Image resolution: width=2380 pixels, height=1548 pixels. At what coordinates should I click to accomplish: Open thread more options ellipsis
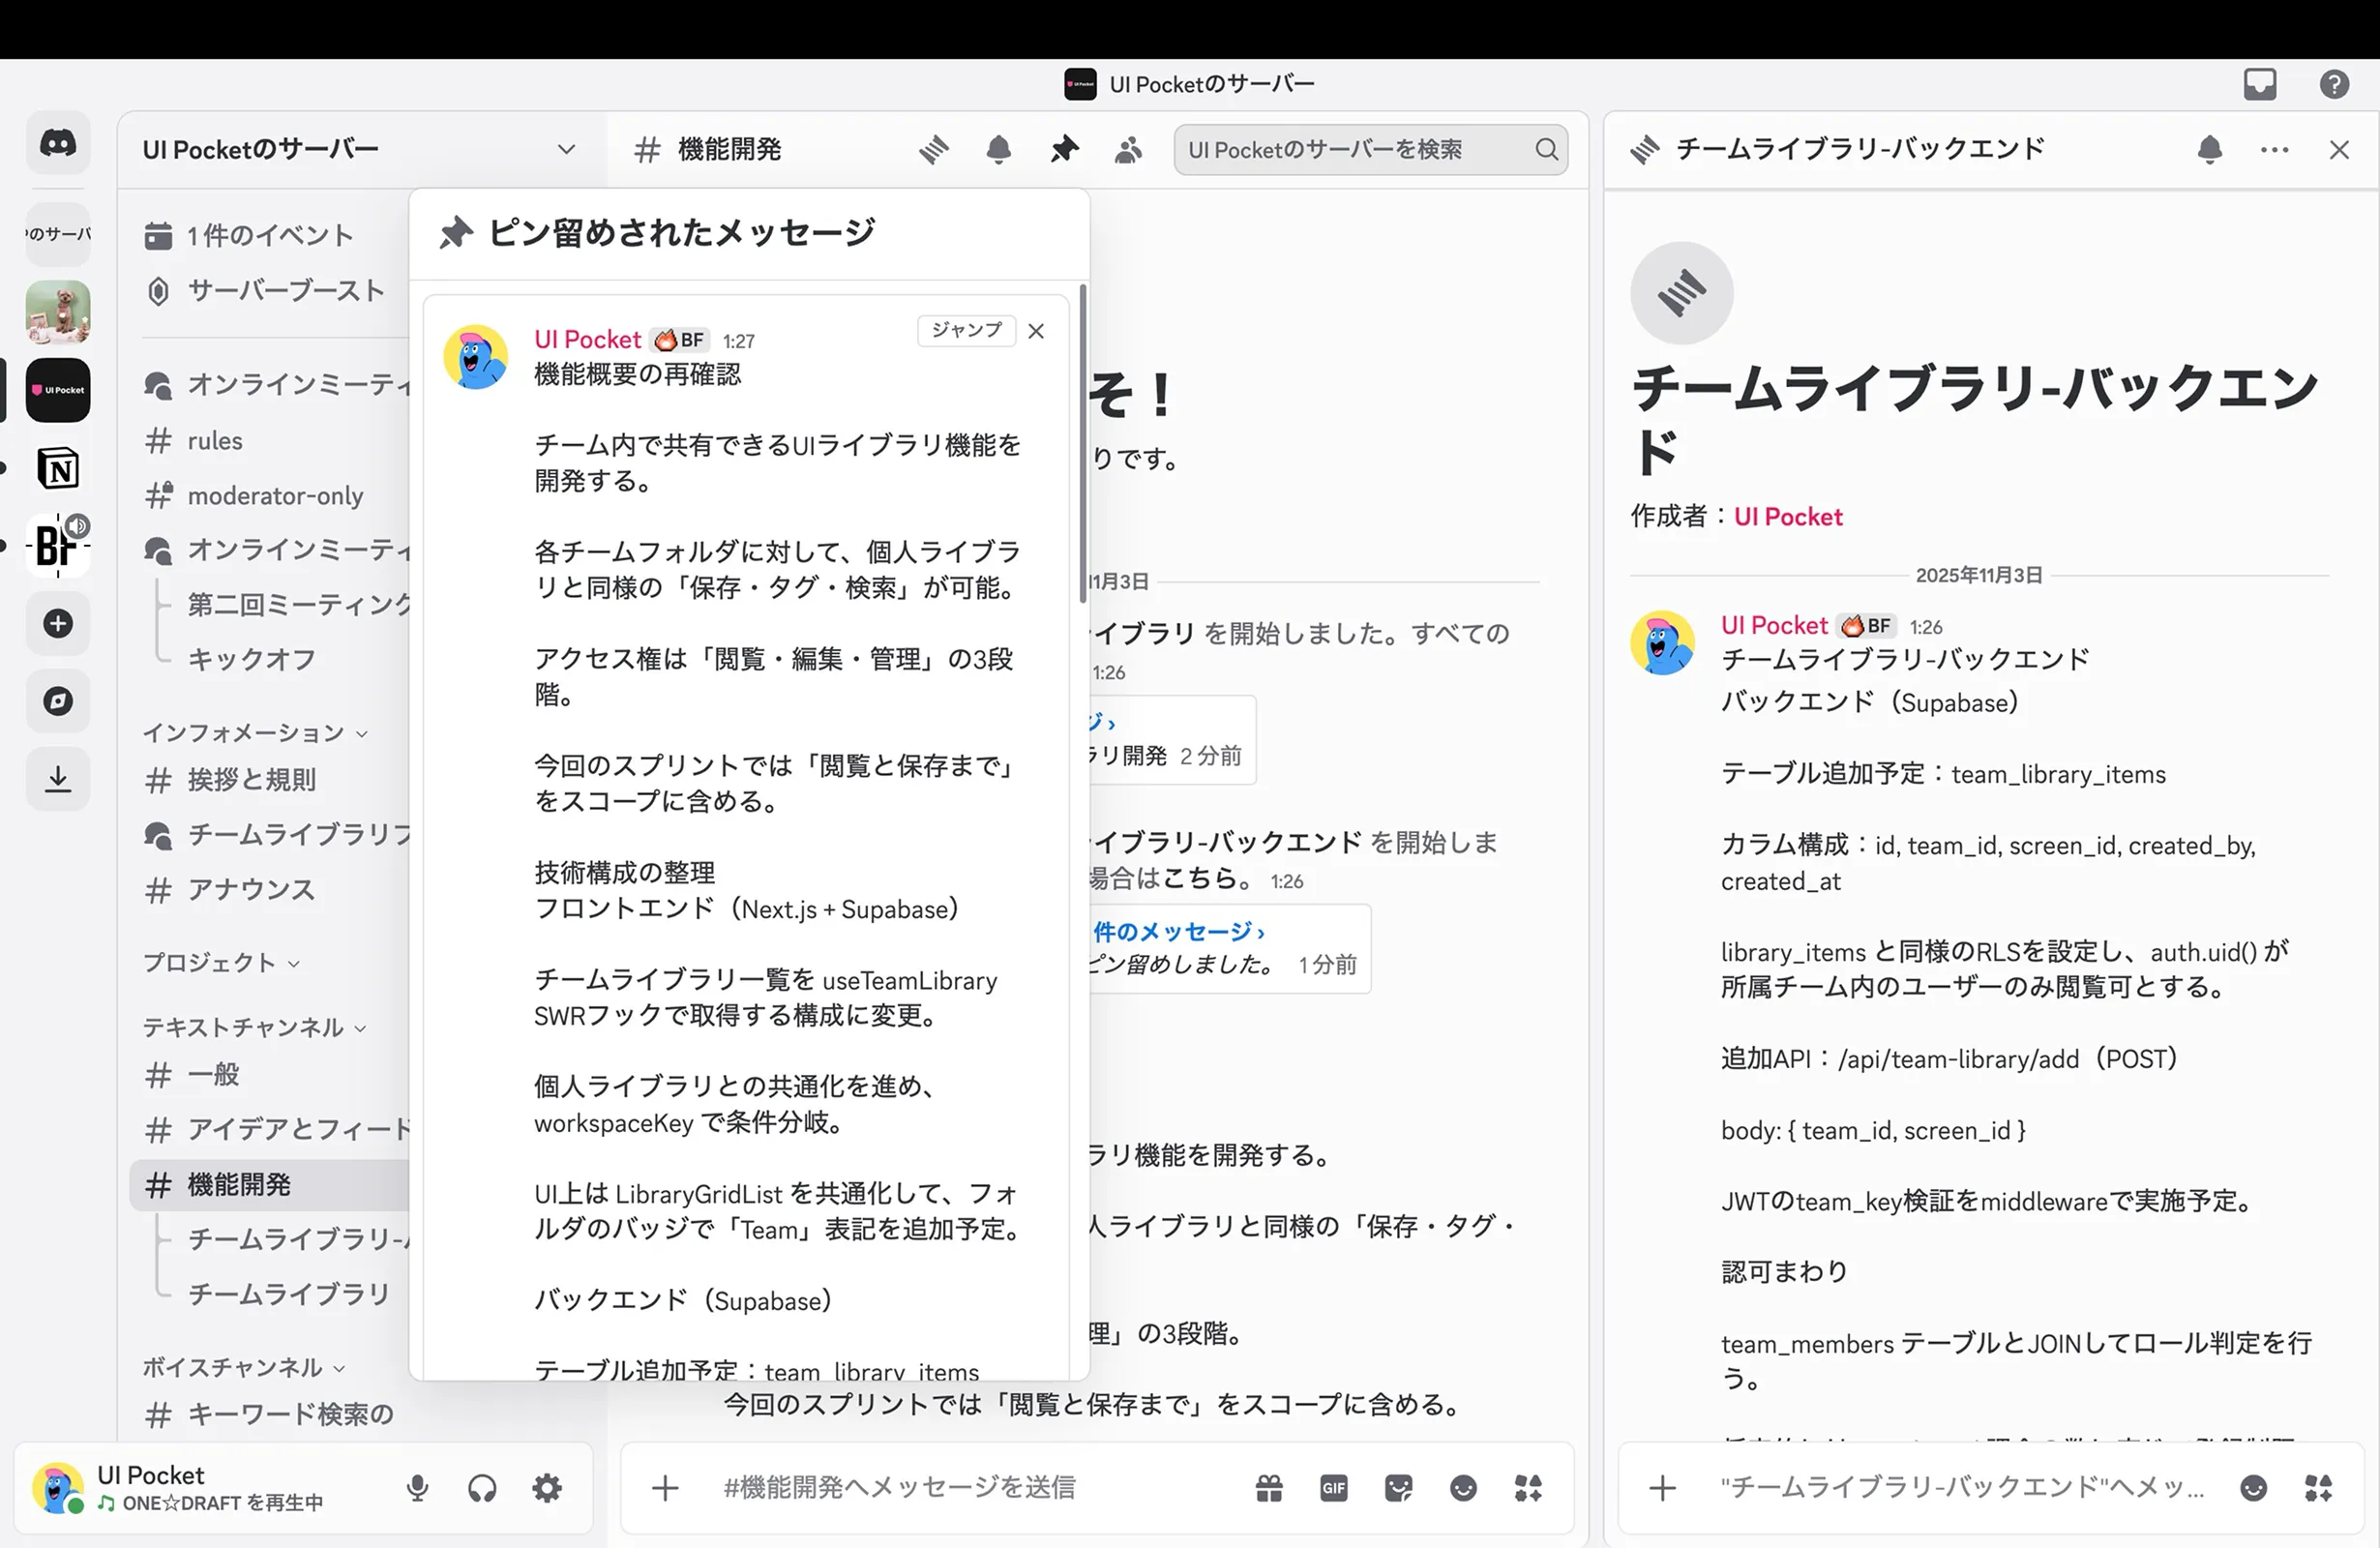pyautogui.click(x=2275, y=150)
